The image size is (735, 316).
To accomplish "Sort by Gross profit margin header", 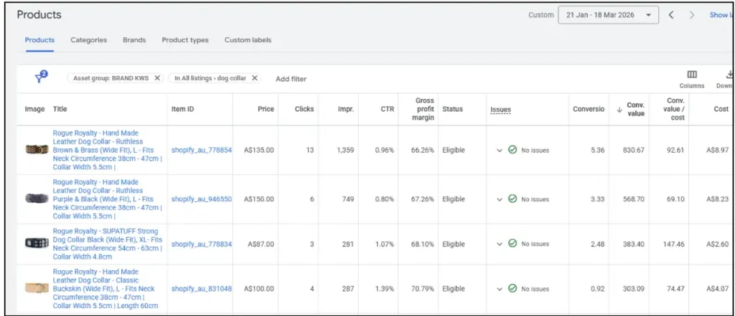I will point(423,109).
